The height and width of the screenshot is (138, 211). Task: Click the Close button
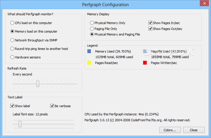click(194, 130)
